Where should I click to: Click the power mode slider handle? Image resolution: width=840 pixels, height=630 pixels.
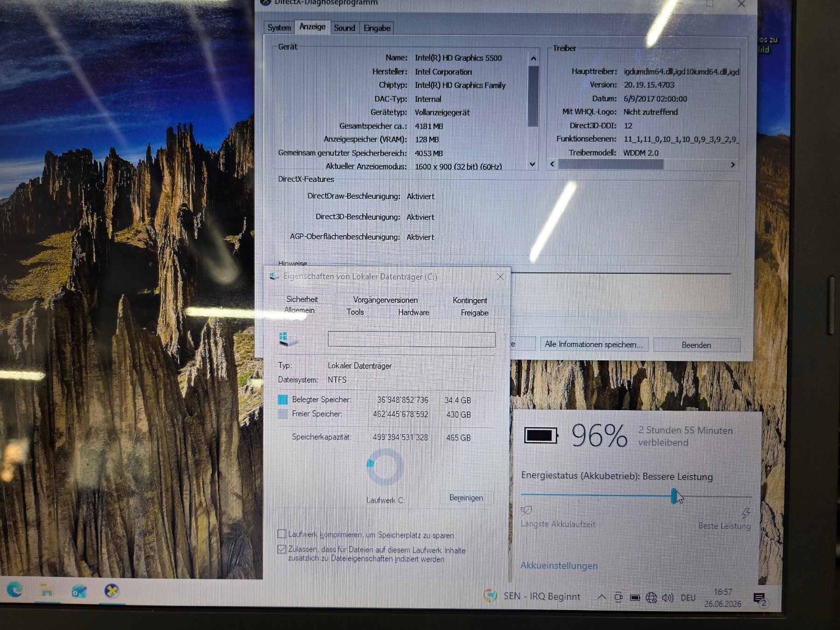(674, 496)
